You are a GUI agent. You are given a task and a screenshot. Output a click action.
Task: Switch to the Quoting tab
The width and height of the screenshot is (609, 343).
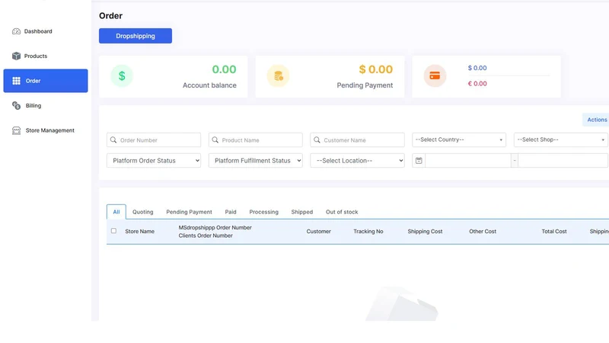143,212
